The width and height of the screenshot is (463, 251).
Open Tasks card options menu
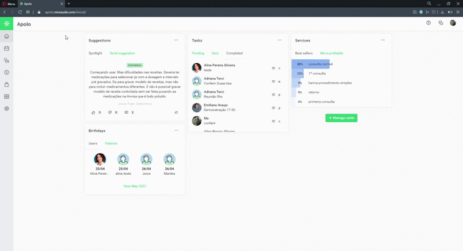280,40
